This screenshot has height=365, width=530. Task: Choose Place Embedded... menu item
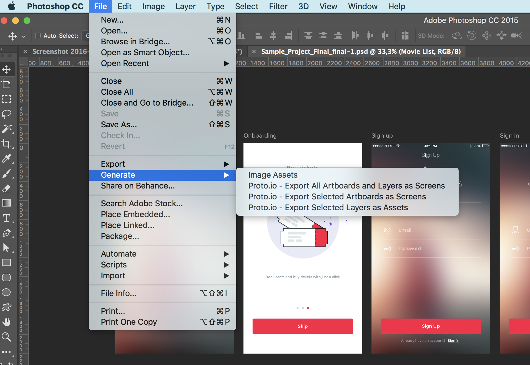(x=163, y=214)
